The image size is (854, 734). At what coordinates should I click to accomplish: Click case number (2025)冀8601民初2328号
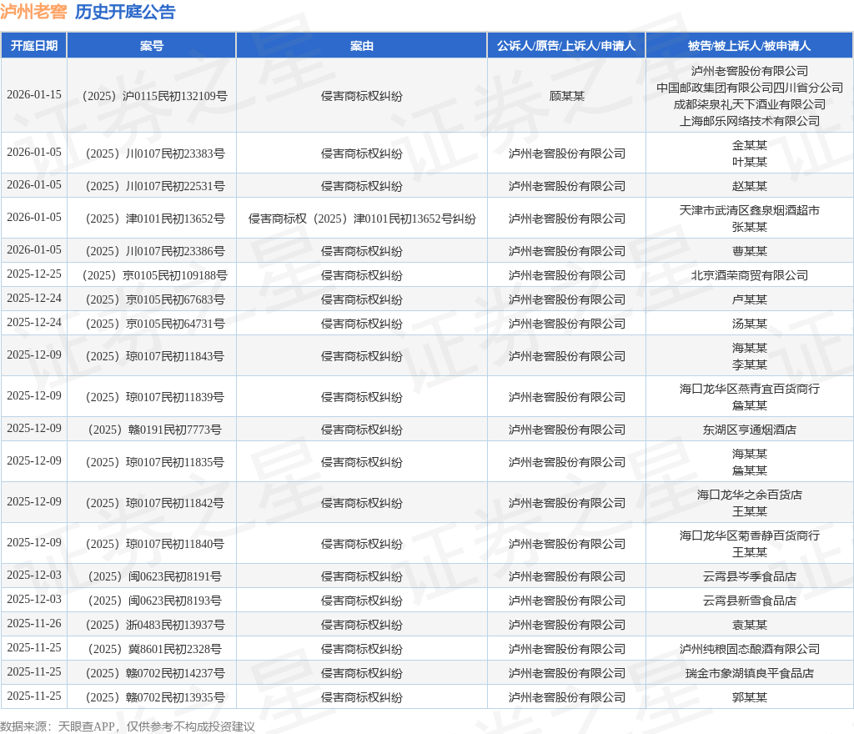coord(154,649)
